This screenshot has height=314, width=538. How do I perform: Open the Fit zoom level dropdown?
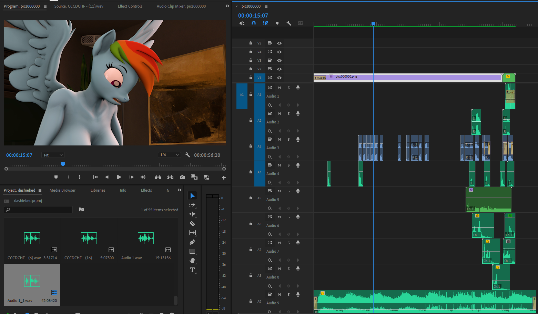coord(53,155)
